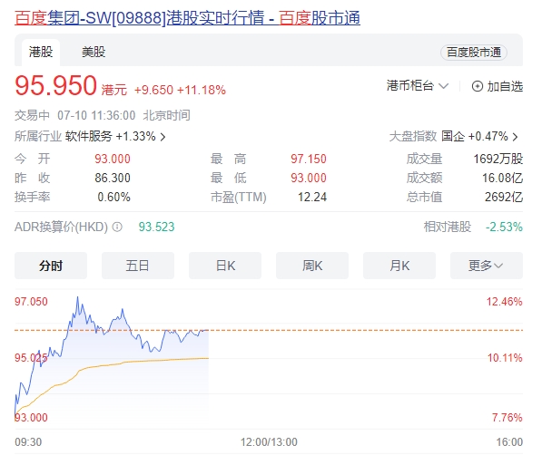Viewport: 542px width, 455px height.
Task: Select the 周K chart tab
Action: (312, 266)
